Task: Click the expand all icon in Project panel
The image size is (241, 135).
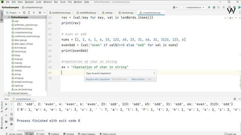Action: [x=29, y=13]
